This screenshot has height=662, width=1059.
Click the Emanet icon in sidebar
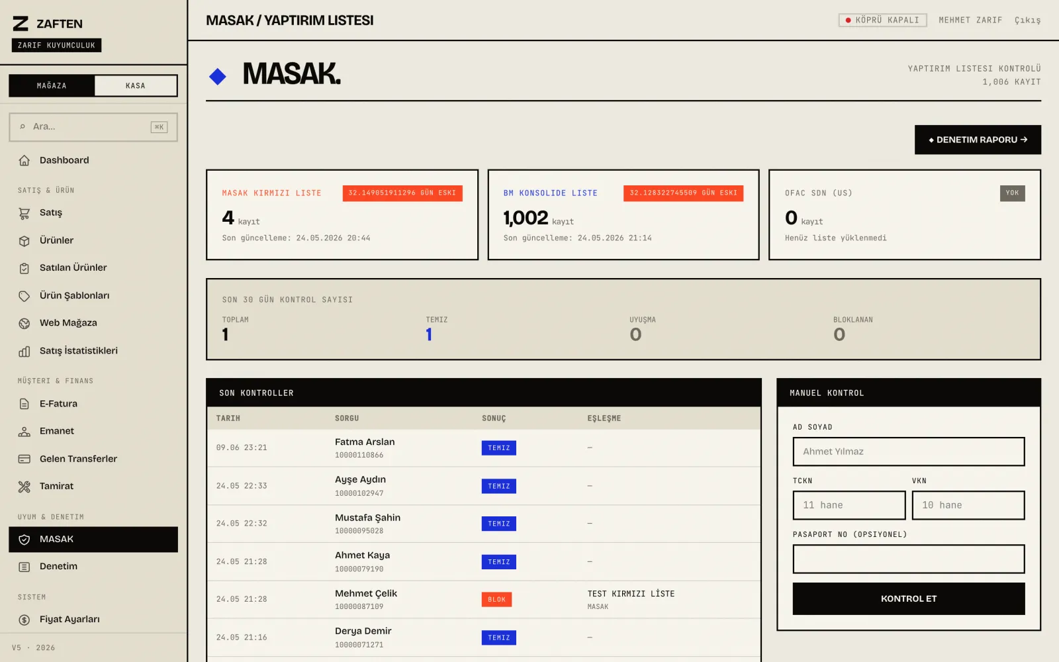[x=24, y=432]
